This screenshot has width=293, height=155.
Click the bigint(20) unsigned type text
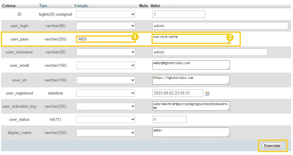click(x=55, y=14)
